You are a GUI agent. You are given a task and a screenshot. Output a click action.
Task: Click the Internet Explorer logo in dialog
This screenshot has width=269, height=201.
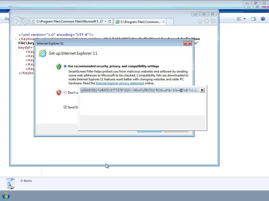pyautogui.click(x=43, y=53)
